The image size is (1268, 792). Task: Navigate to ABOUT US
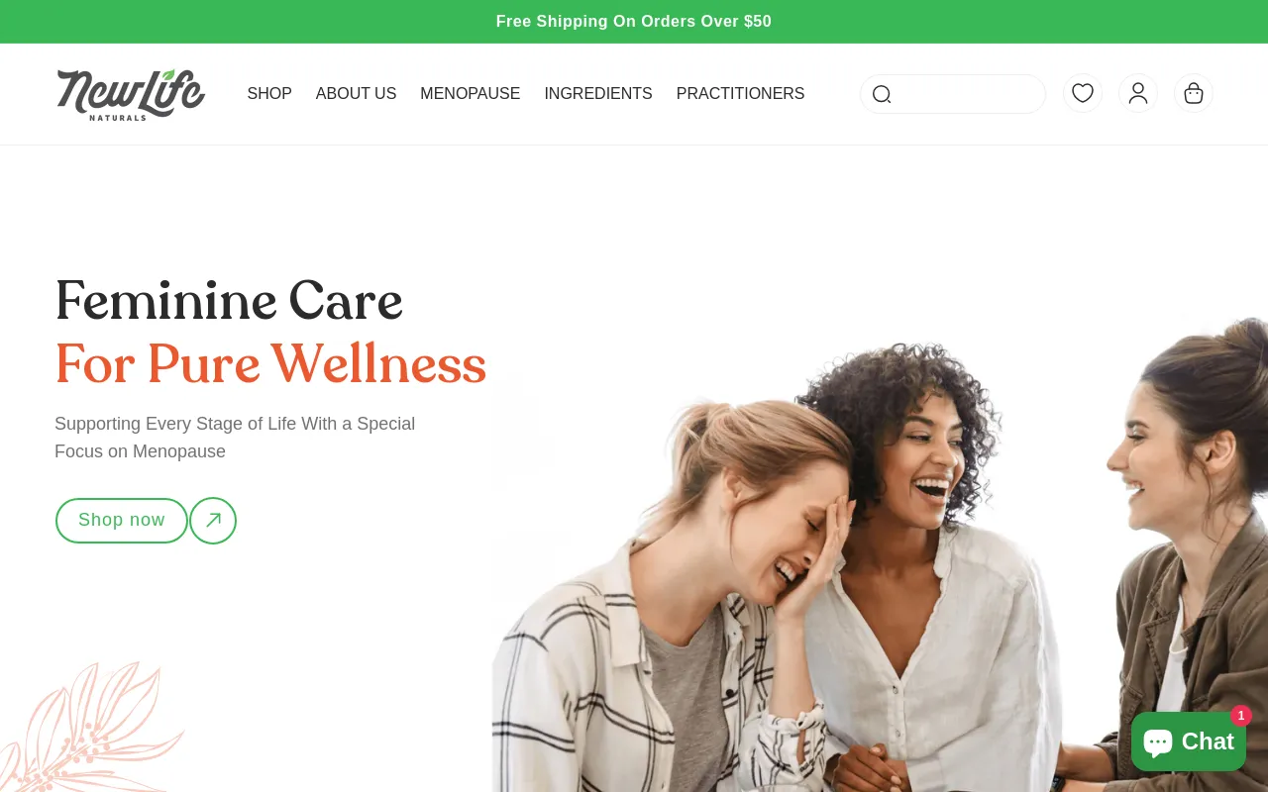(x=356, y=94)
